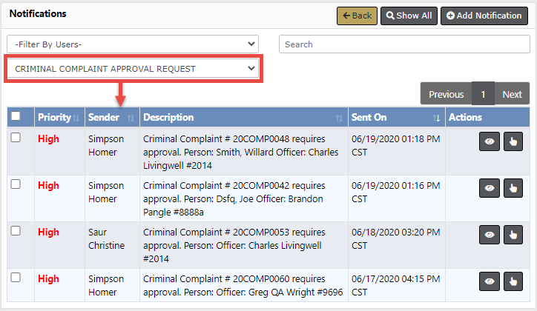This screenshot has width=537, height=311.
Task: Click into the Search input field
Action: 403,44
